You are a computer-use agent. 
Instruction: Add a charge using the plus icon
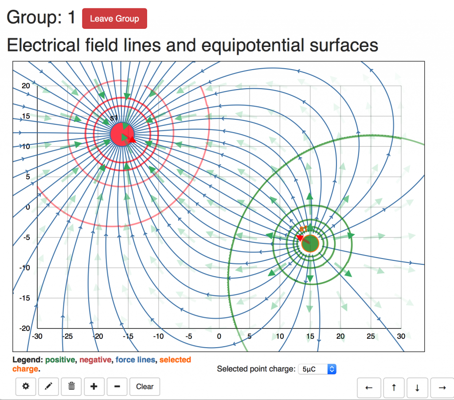click(x=94, y=386)
